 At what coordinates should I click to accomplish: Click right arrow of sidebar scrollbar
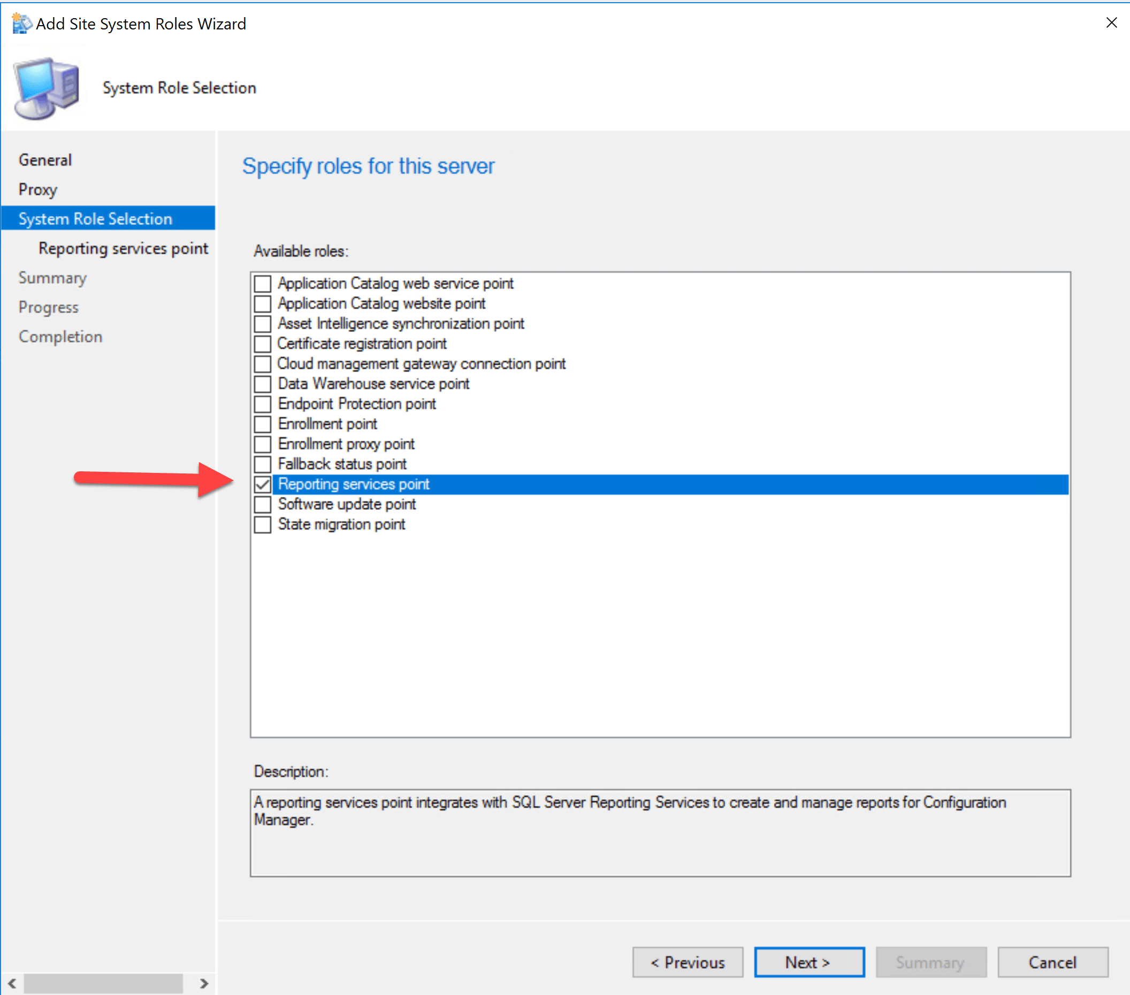pyautogui.click(x=204, y=983)
